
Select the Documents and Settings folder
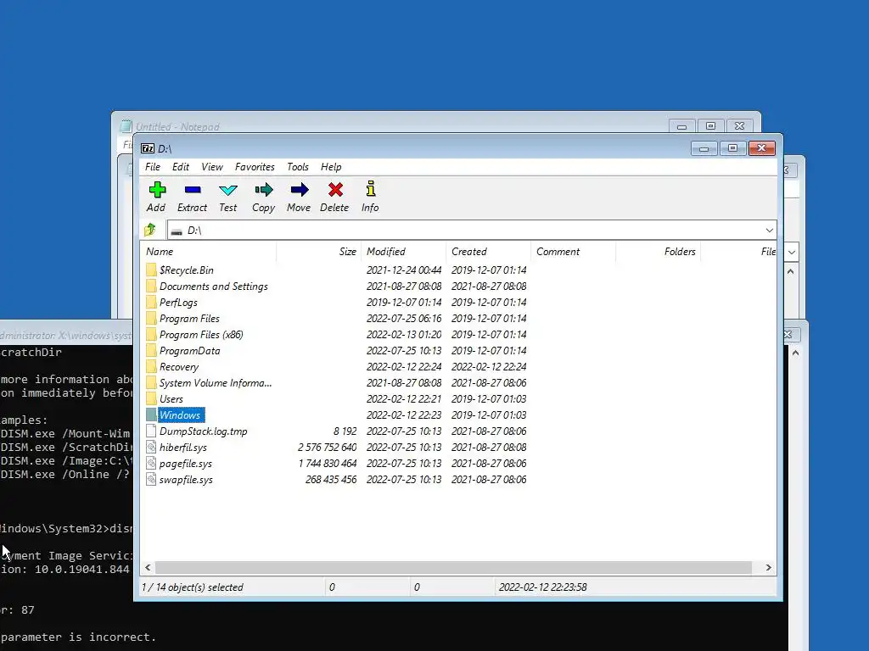click(x=213, y=287)
